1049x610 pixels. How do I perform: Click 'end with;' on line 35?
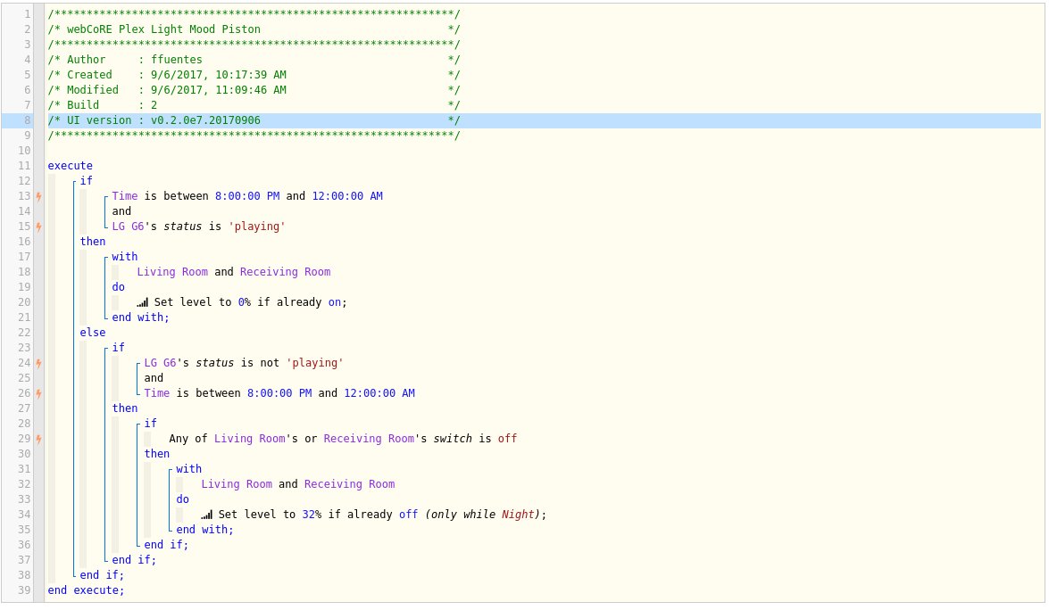[x=204, y=531]
